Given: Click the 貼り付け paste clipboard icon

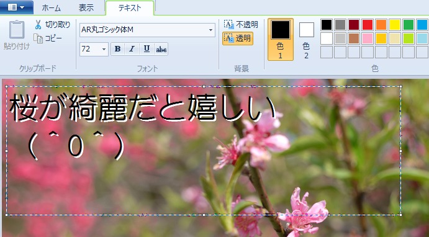Looking at the screenshot, I should point(17,29).
